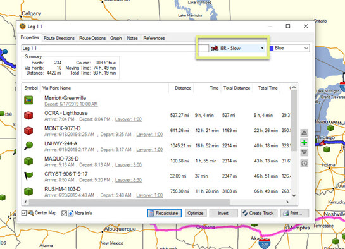Toggle the More Info checkbox

[x=64, y=213]
